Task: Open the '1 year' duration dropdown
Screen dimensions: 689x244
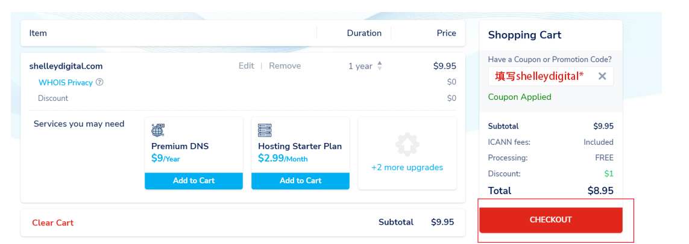Action: pyautogui.click(x=365, y=66)
